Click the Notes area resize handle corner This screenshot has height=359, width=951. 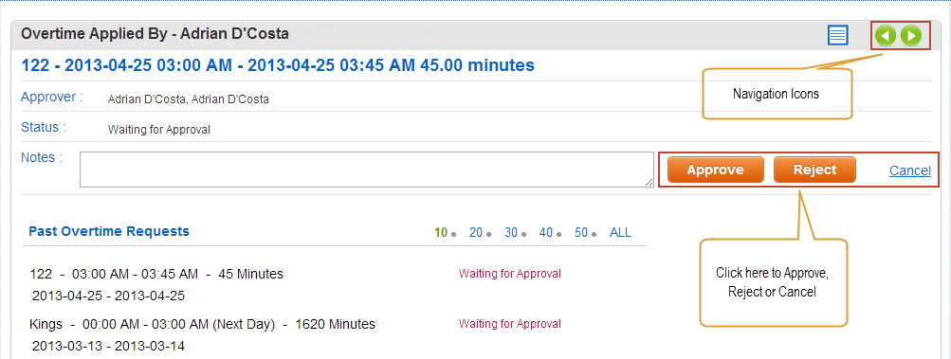pyautogui.click(x=649, y=183)
